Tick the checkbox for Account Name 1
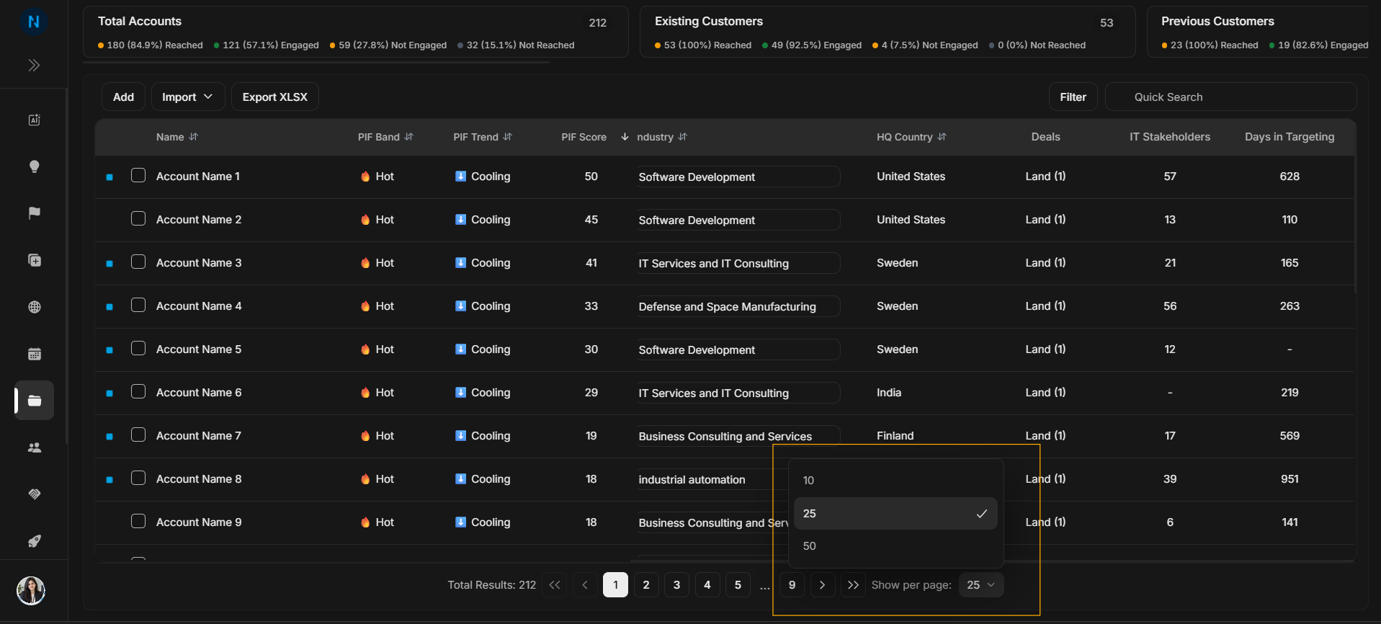The width and height of the screenshot is (1381, 624). (x=138, y=176)
